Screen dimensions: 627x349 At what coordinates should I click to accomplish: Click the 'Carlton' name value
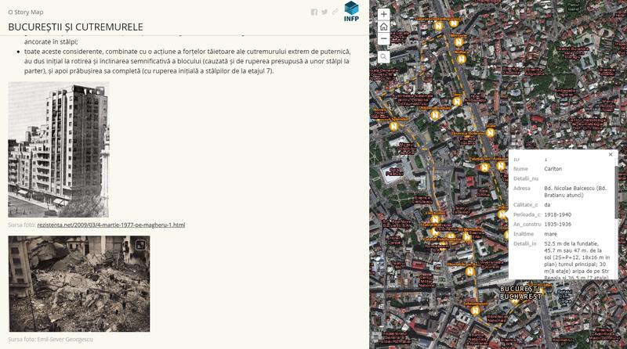(x=553, y=169)
